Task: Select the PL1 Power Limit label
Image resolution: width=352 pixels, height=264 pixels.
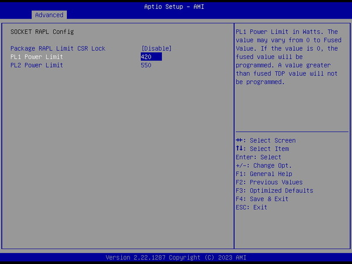Action: pyautogui.click(x=36, y=57)
